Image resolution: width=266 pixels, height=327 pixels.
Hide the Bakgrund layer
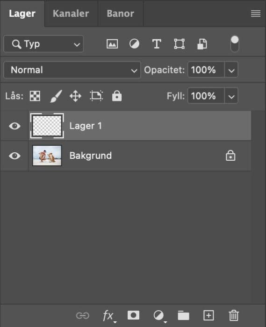[x=14, y=156]
